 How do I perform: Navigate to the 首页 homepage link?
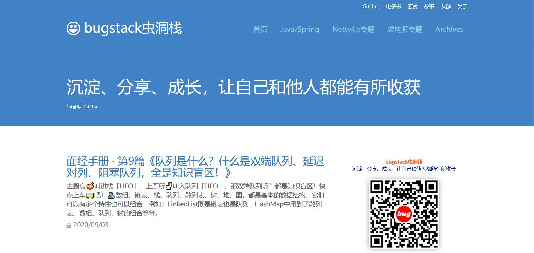(261, 29)
